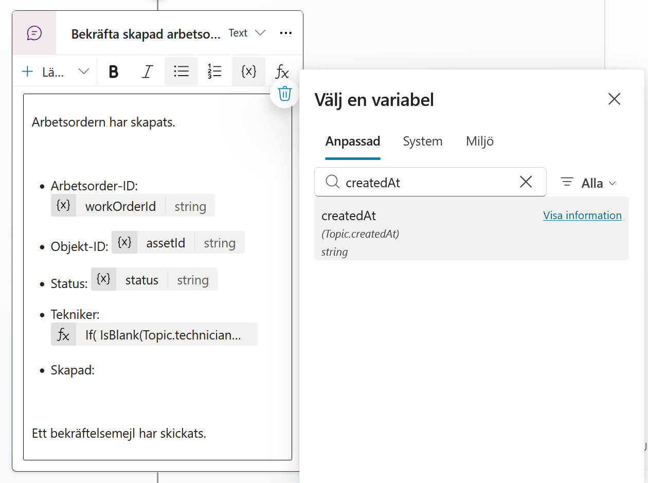Close the Välj en variabel panel

615,99
